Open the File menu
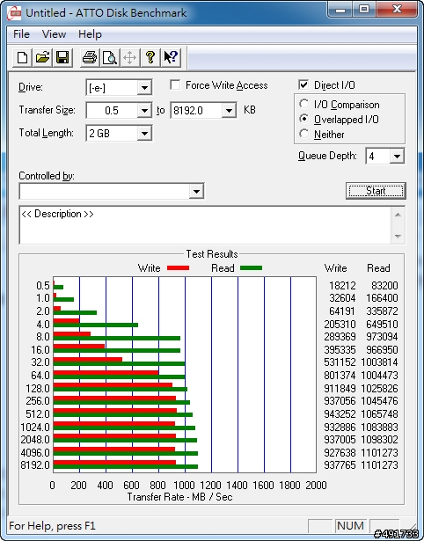This screenshot has width=424, height=541. click(21, 34)
